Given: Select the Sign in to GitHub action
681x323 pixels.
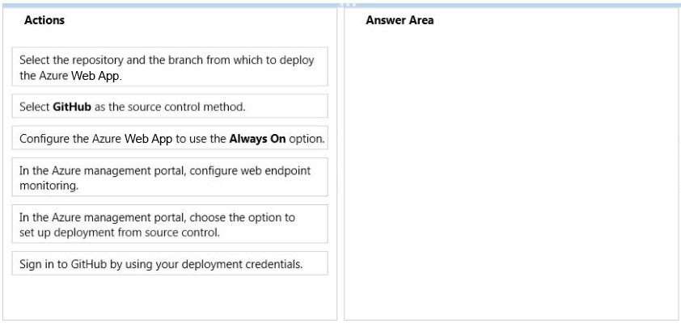Looking at the screenshot, I should (170, 263).
